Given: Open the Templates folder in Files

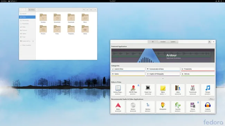Looking at the screenshot, I should [x=71, y=30].
